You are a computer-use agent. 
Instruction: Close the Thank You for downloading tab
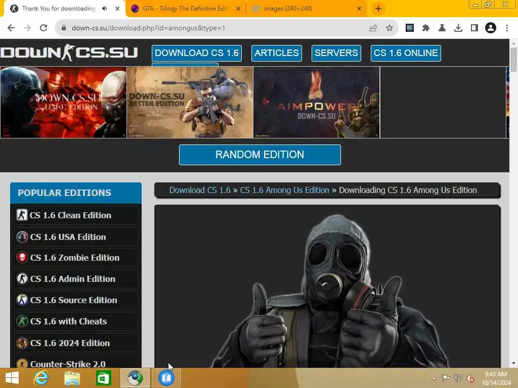click(x=117, y=9)
